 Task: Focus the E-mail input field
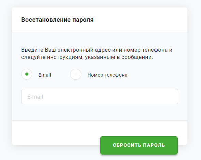[99, 97]
